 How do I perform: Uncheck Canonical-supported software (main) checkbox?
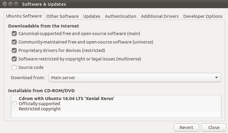coord(14,34)
